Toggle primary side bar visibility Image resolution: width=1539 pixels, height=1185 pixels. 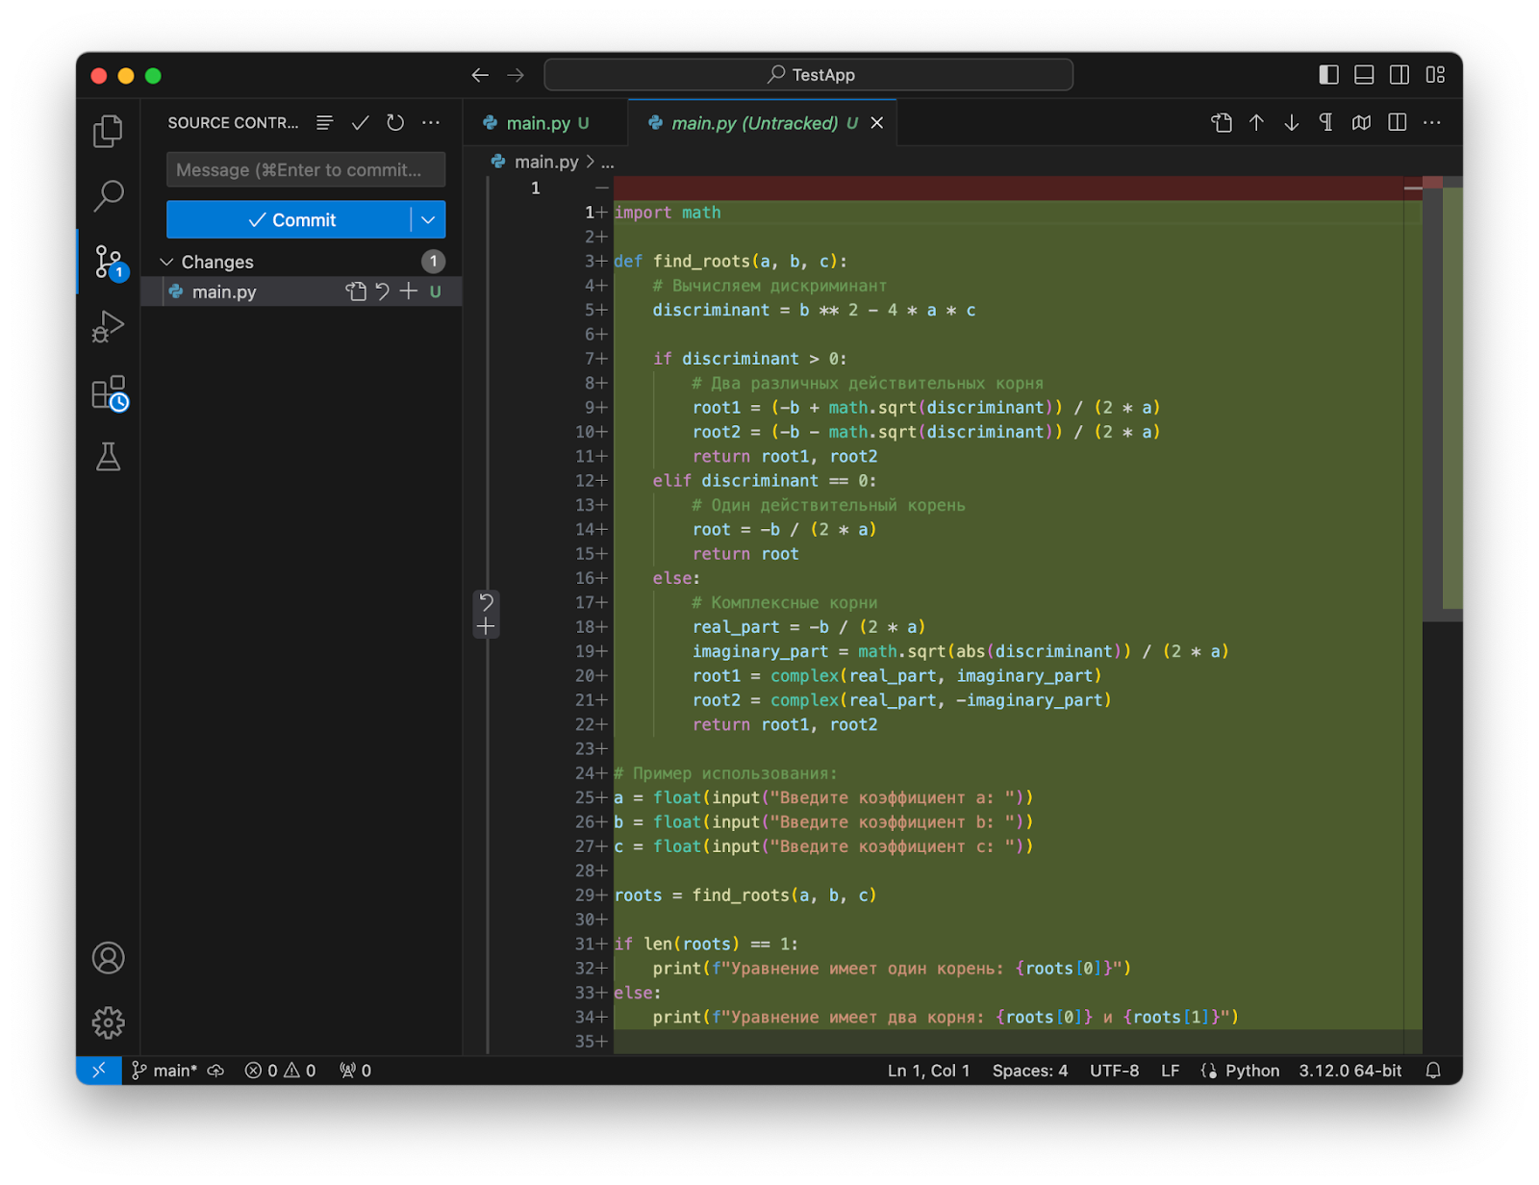pos(1328,75)
